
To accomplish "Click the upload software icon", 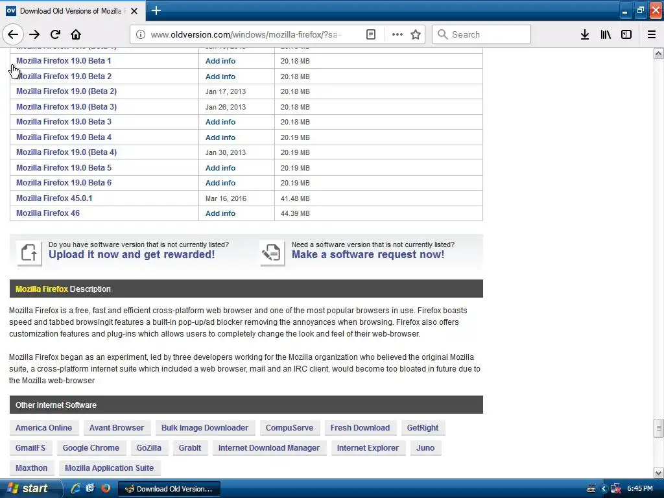I will tap(29, 253).
